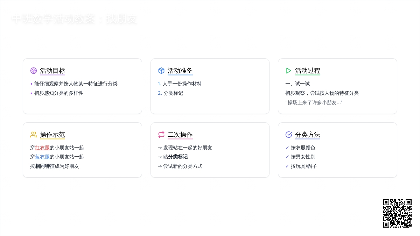The height and width of the screenshot is (236, 420).
Task: Select bullet 能仔细观察并按人物某一特征进行分类
Action: click(74, 84)
